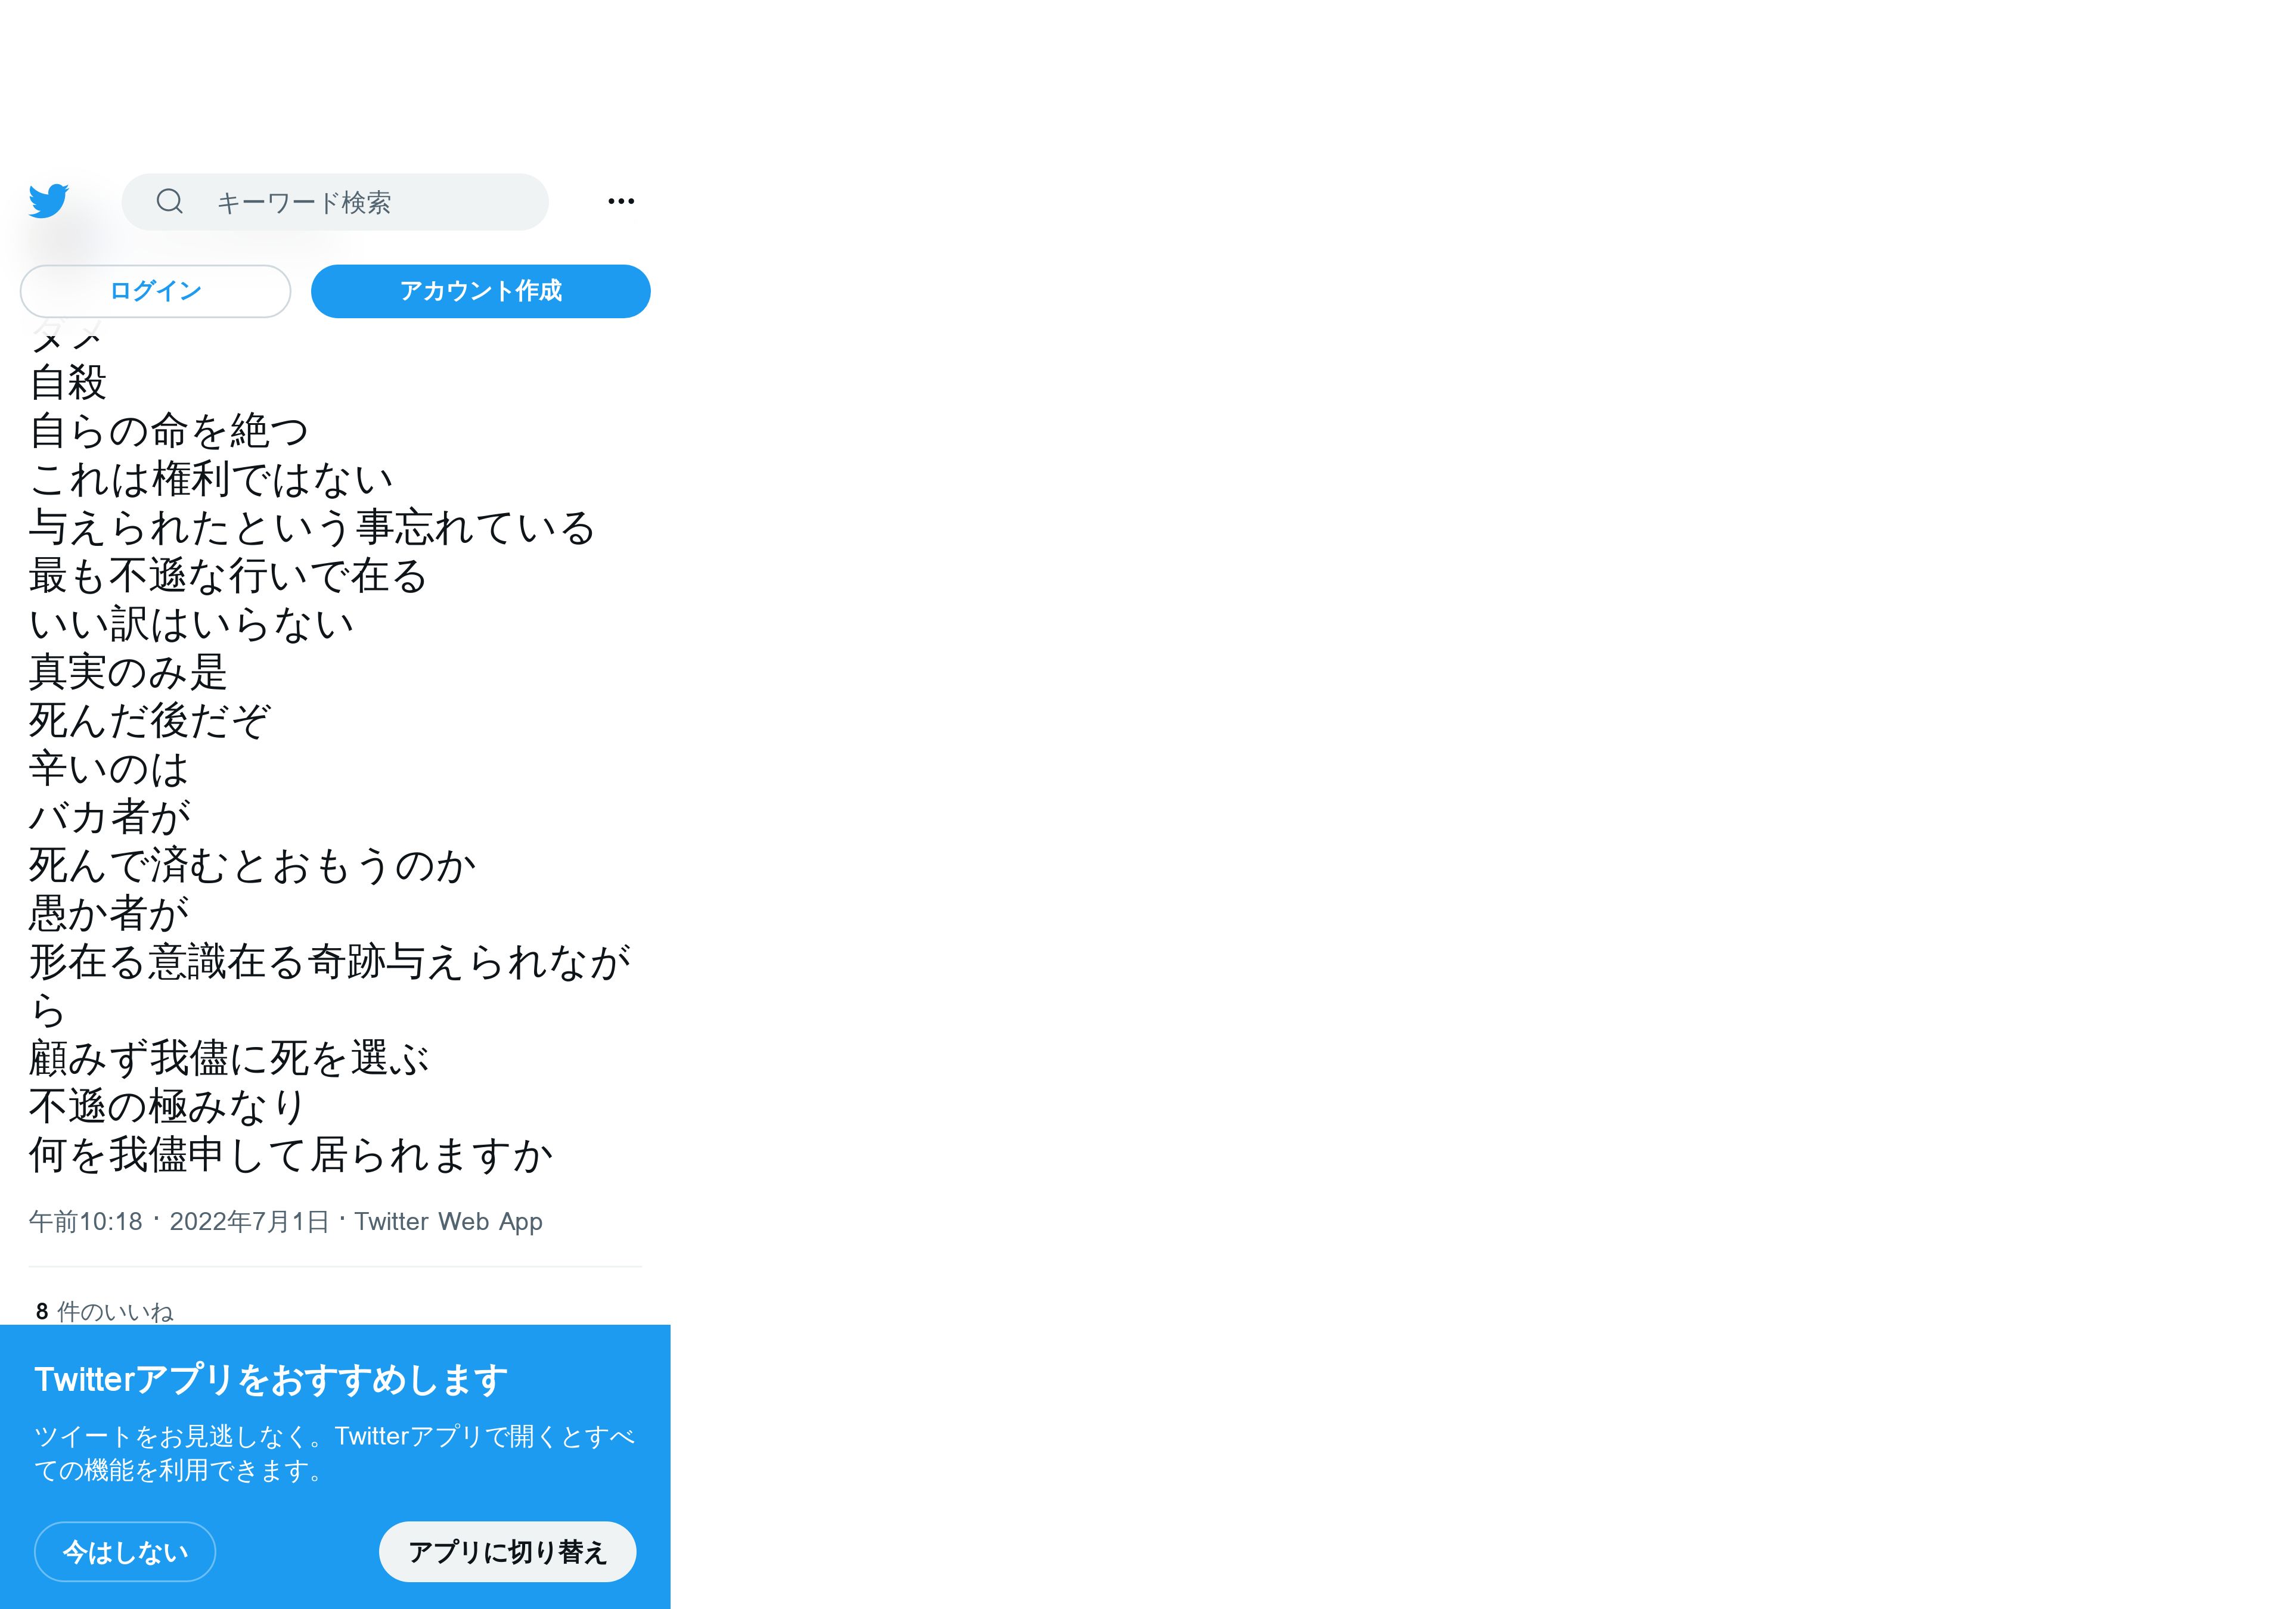2296x1609 pixels.
Task: Click the tweet line reading 自殺
Action: tap(68, 382)
